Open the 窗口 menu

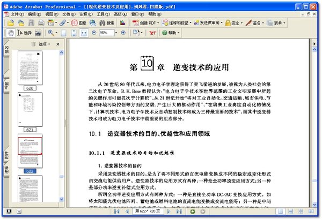coord(137,14)
